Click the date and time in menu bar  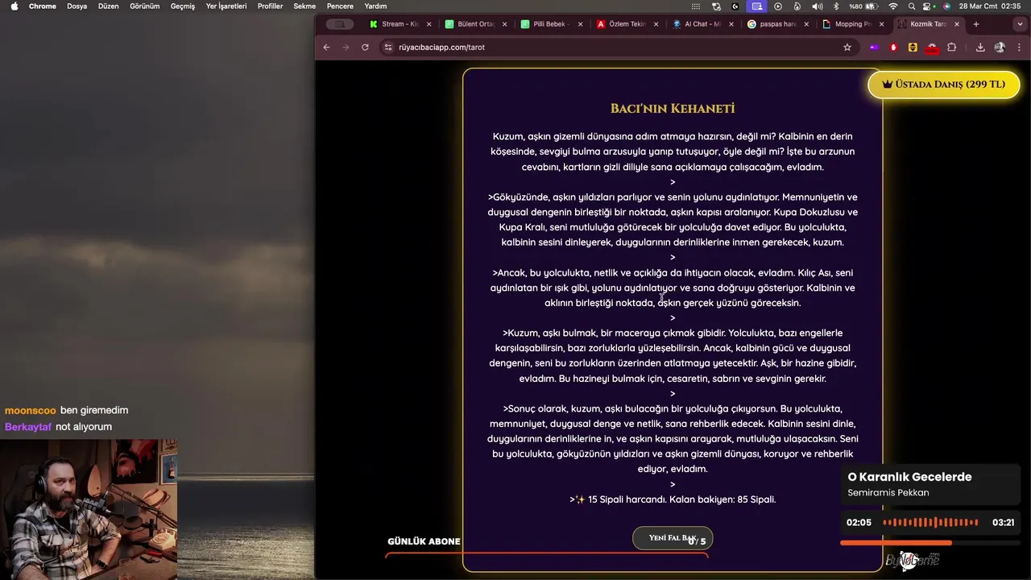pos(990,6)
